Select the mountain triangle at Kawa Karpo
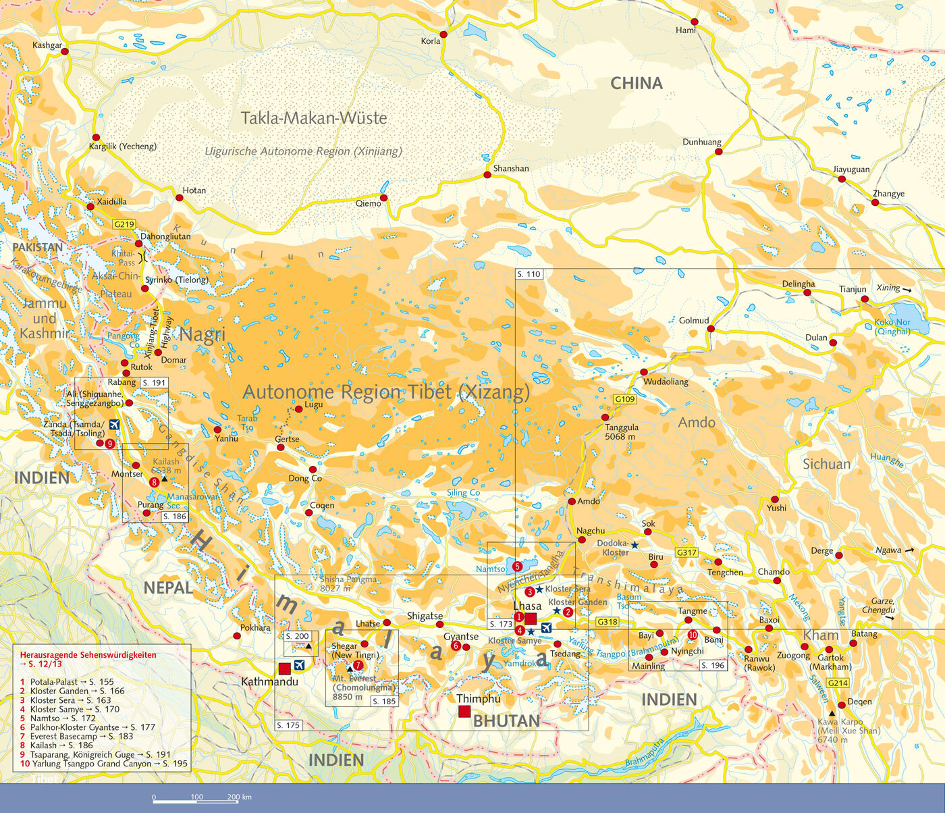Screen dimensions: 945x813 pos(832,713)
